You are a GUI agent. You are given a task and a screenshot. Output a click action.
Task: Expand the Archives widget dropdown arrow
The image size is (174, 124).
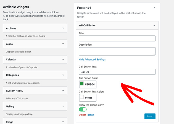tap(63, 28)
